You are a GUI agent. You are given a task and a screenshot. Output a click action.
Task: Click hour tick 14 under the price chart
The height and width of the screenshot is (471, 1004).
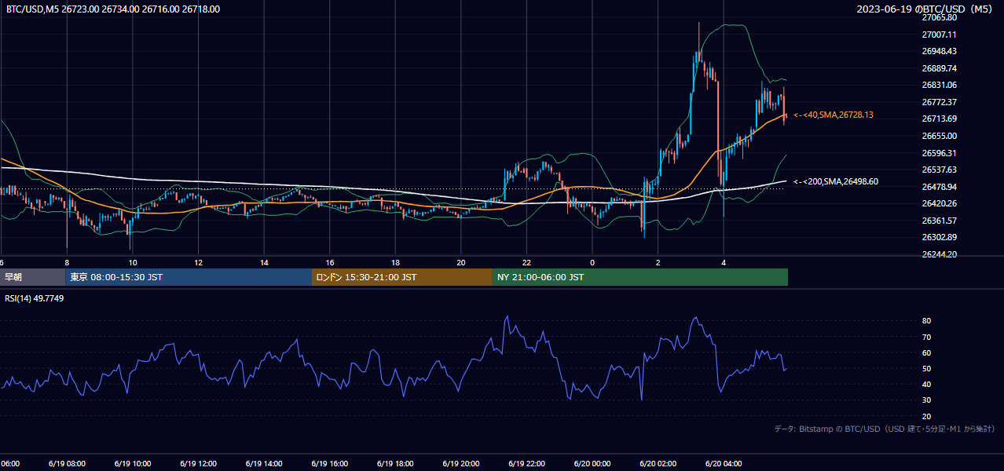(264, 263)
